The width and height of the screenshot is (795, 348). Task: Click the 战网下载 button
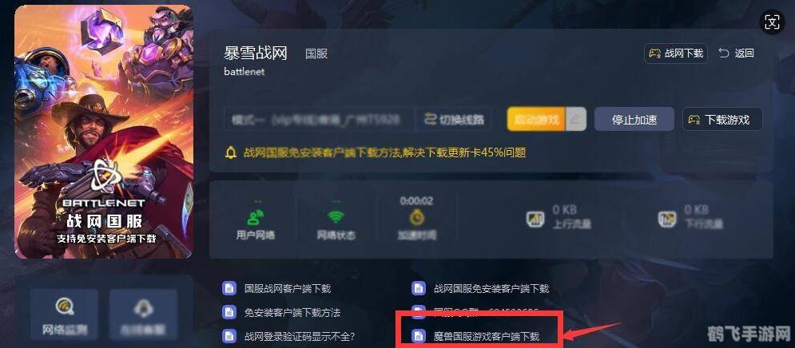tap(676, 53)
